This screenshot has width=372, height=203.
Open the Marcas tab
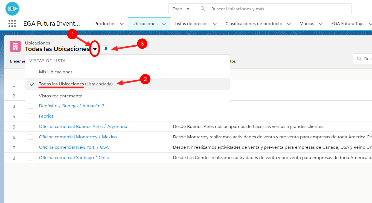307,24
